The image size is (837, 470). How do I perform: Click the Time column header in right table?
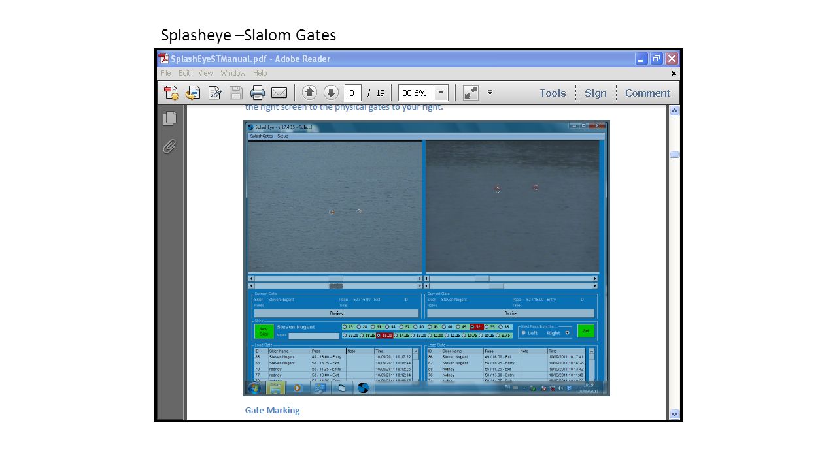567,351
